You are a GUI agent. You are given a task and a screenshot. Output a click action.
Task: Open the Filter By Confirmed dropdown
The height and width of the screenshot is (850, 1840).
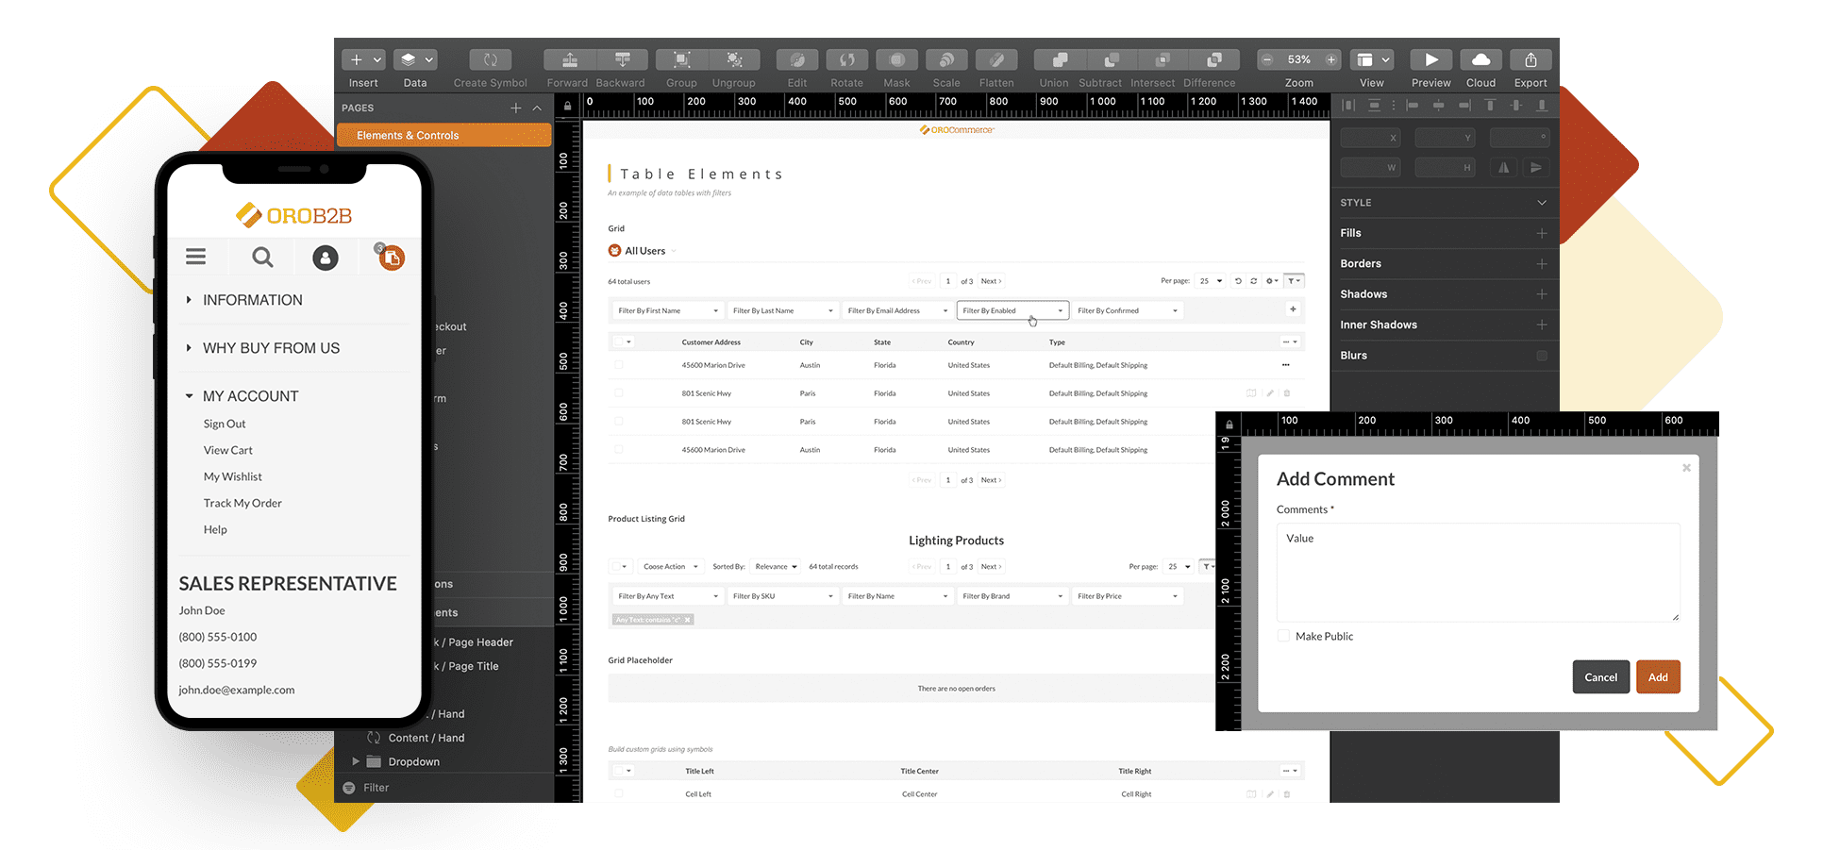1128,310
